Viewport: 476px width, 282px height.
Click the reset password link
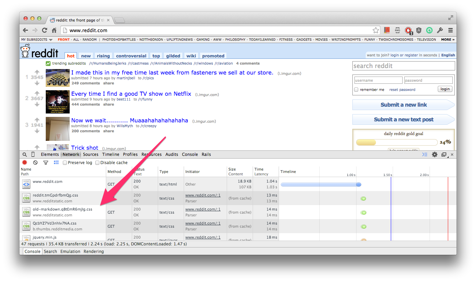[402, 90]
